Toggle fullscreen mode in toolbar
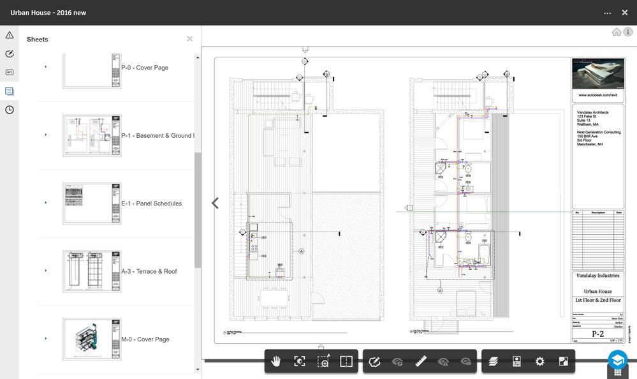The height and width of the screenshot is (379, 637). pyautogui.click(x=564, y=361)
